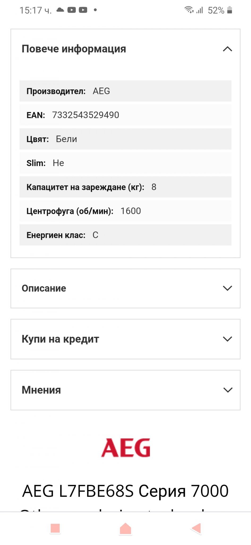
Task: Tap the AEG brand logo
Action: (126, 448)
